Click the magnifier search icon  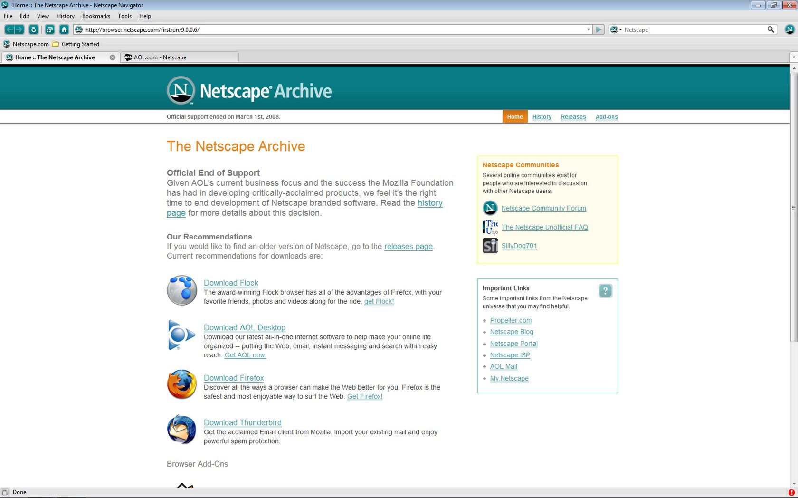pos(770,29)
